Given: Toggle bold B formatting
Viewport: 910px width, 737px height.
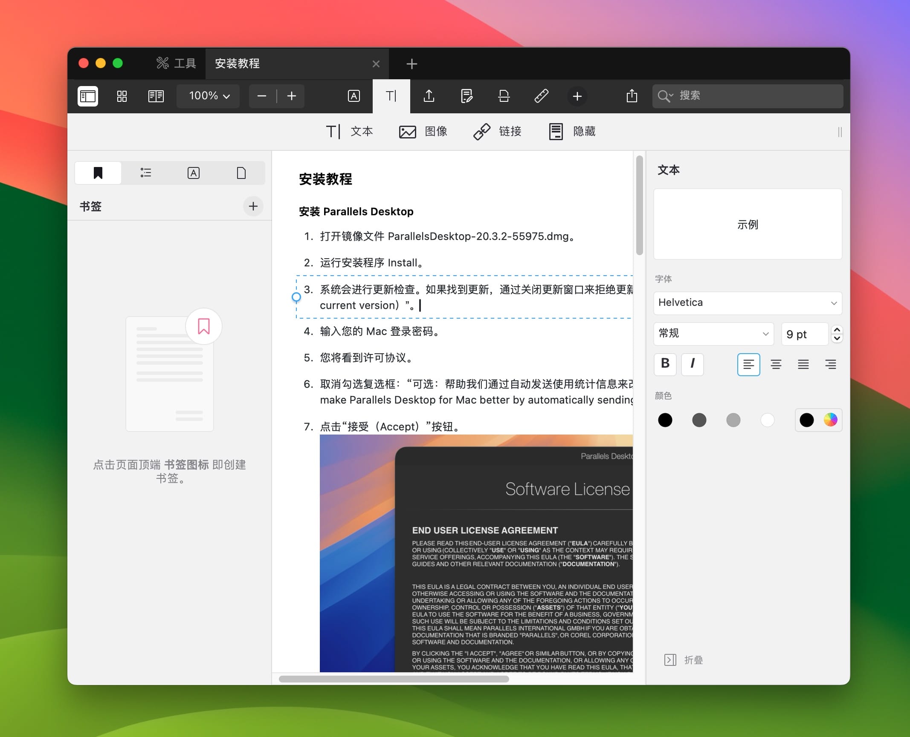Looking at the screenshot, I should pyautogui.click(x=665, y=364).
